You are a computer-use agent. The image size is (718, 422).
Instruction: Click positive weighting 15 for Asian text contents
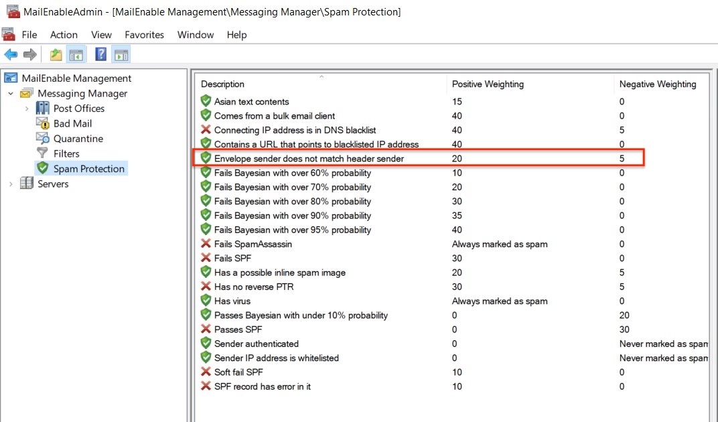pos(457,101)
